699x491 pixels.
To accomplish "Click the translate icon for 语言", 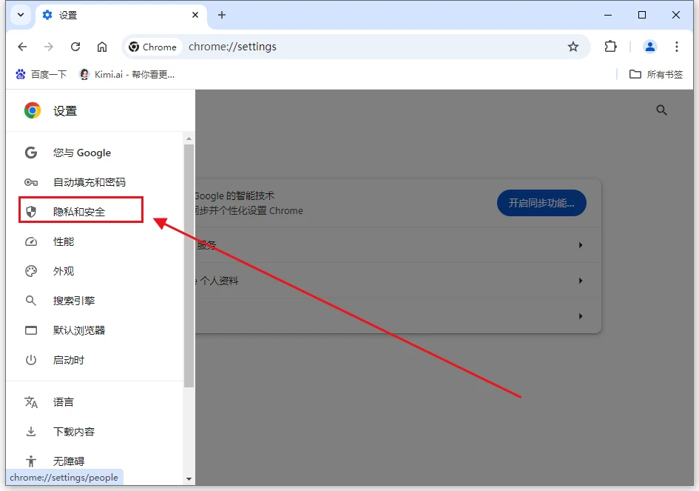I will click(x=31, y=401).
